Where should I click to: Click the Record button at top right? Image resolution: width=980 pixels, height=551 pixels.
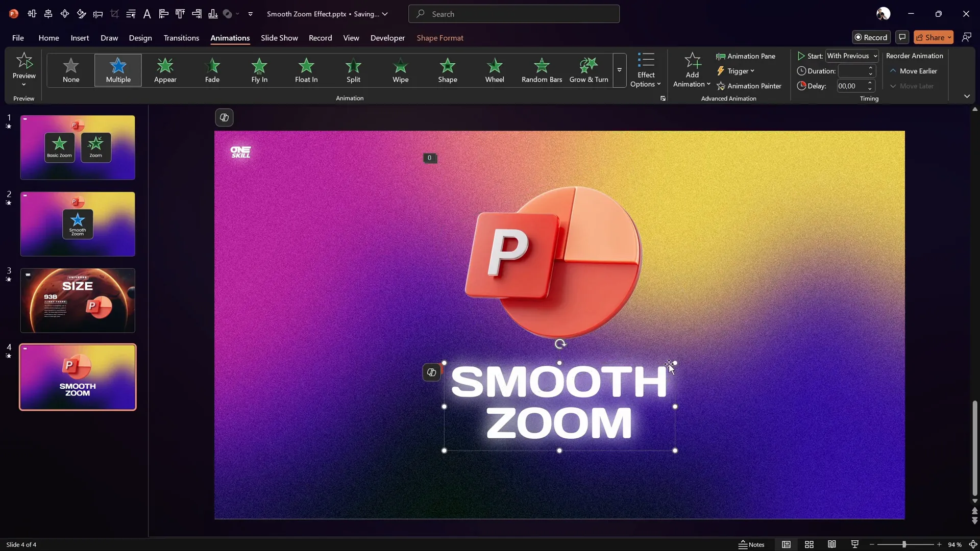[871, 37]
